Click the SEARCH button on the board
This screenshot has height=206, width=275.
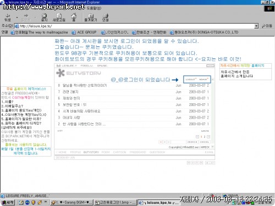[192, 142]
